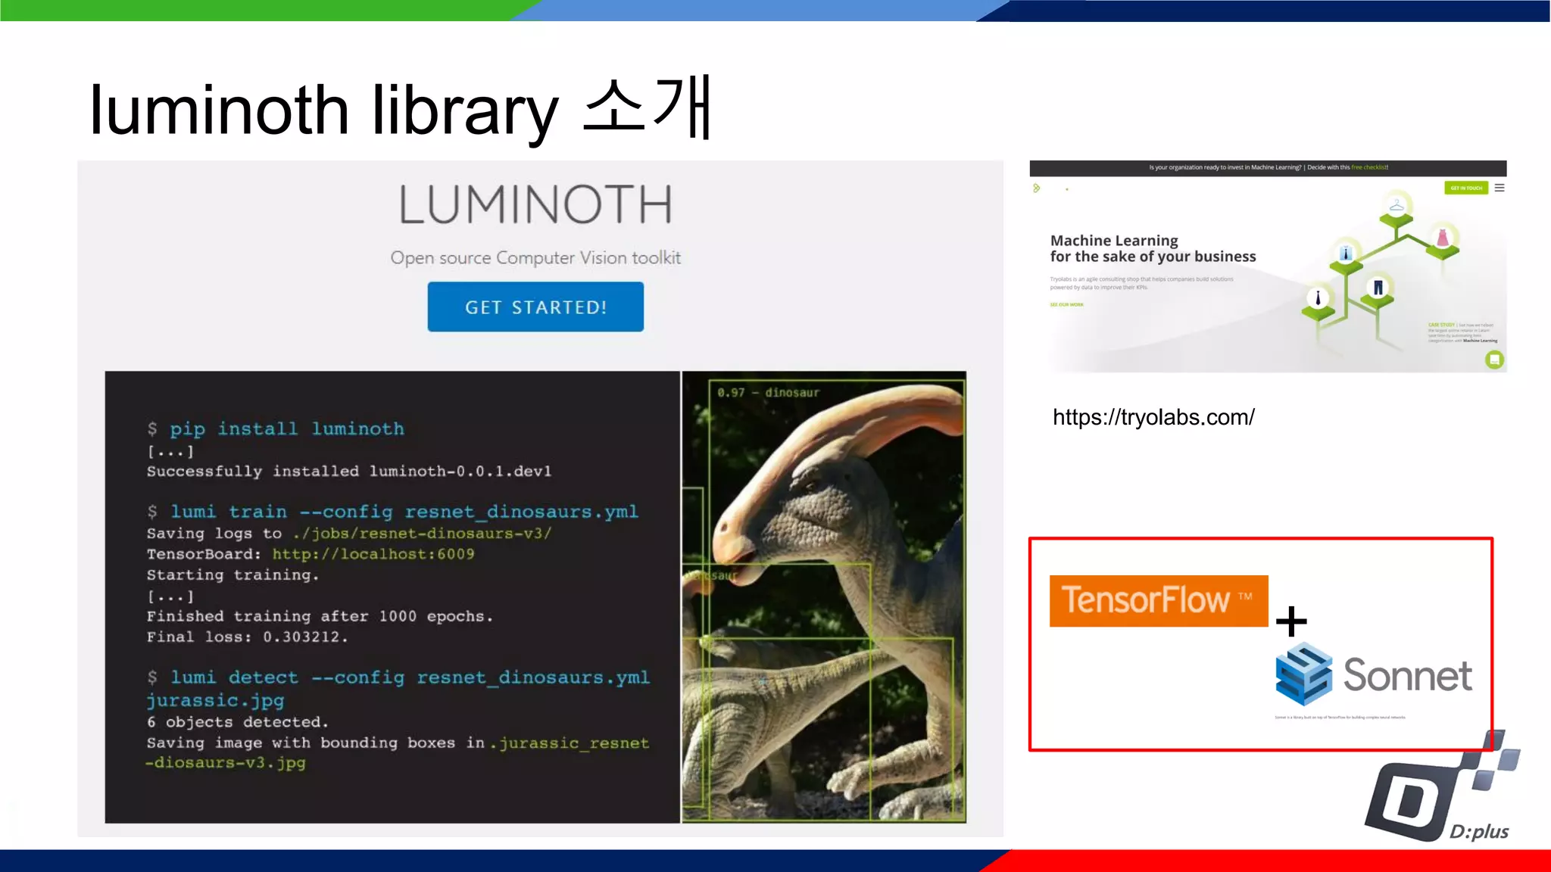Click the pink dress icon on tree graphic
The image size is (1551, 872).
[x=1442, y=238]
